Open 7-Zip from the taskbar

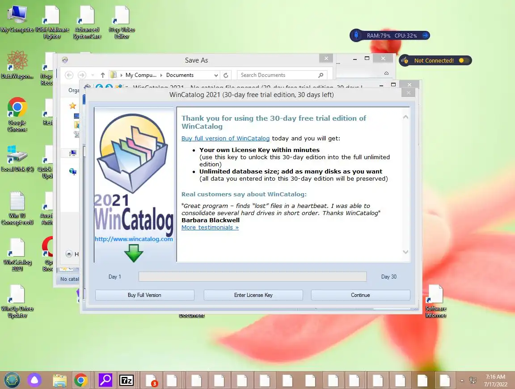click(127, 381)
